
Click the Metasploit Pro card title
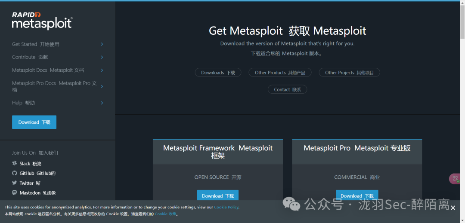[x=357, y=148]
